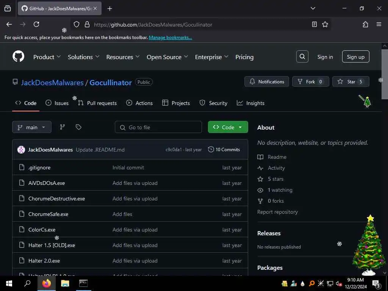Switch to the Issues tab
The width and height of the screenshot is (388, 291).
(57, 103)
